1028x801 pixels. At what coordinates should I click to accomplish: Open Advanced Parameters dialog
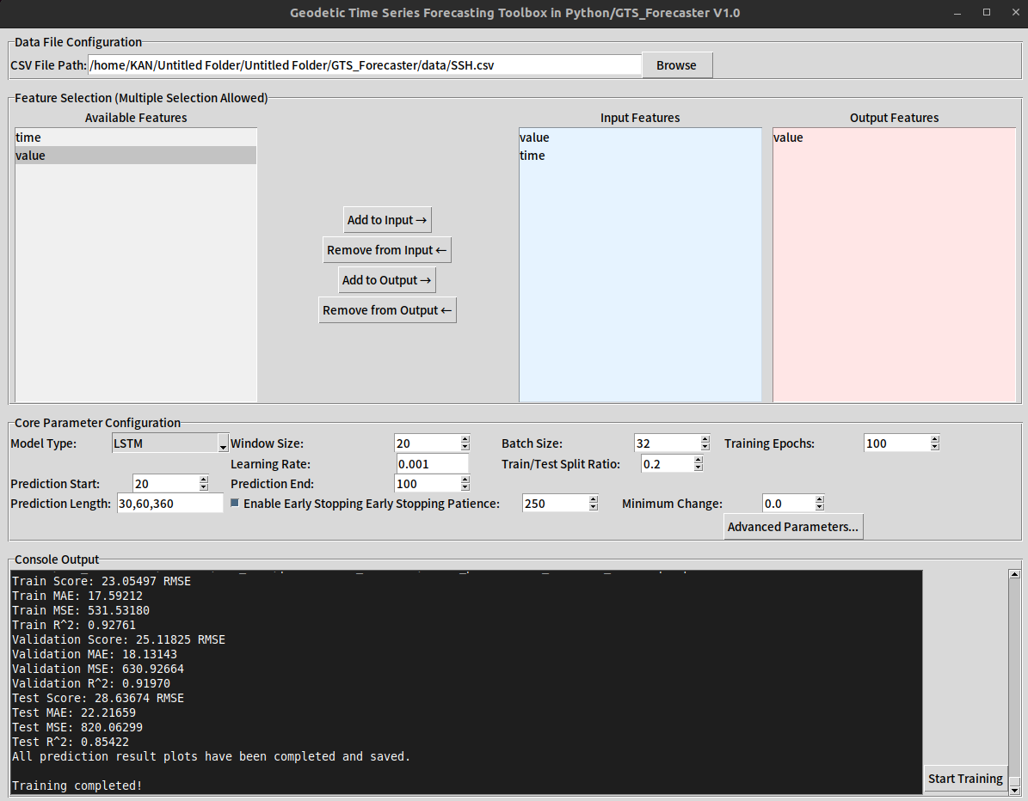[x=792, y=527]
